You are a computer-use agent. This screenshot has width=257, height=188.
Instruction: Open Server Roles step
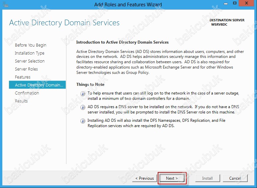pyautogui.click(x=26, y=69)
